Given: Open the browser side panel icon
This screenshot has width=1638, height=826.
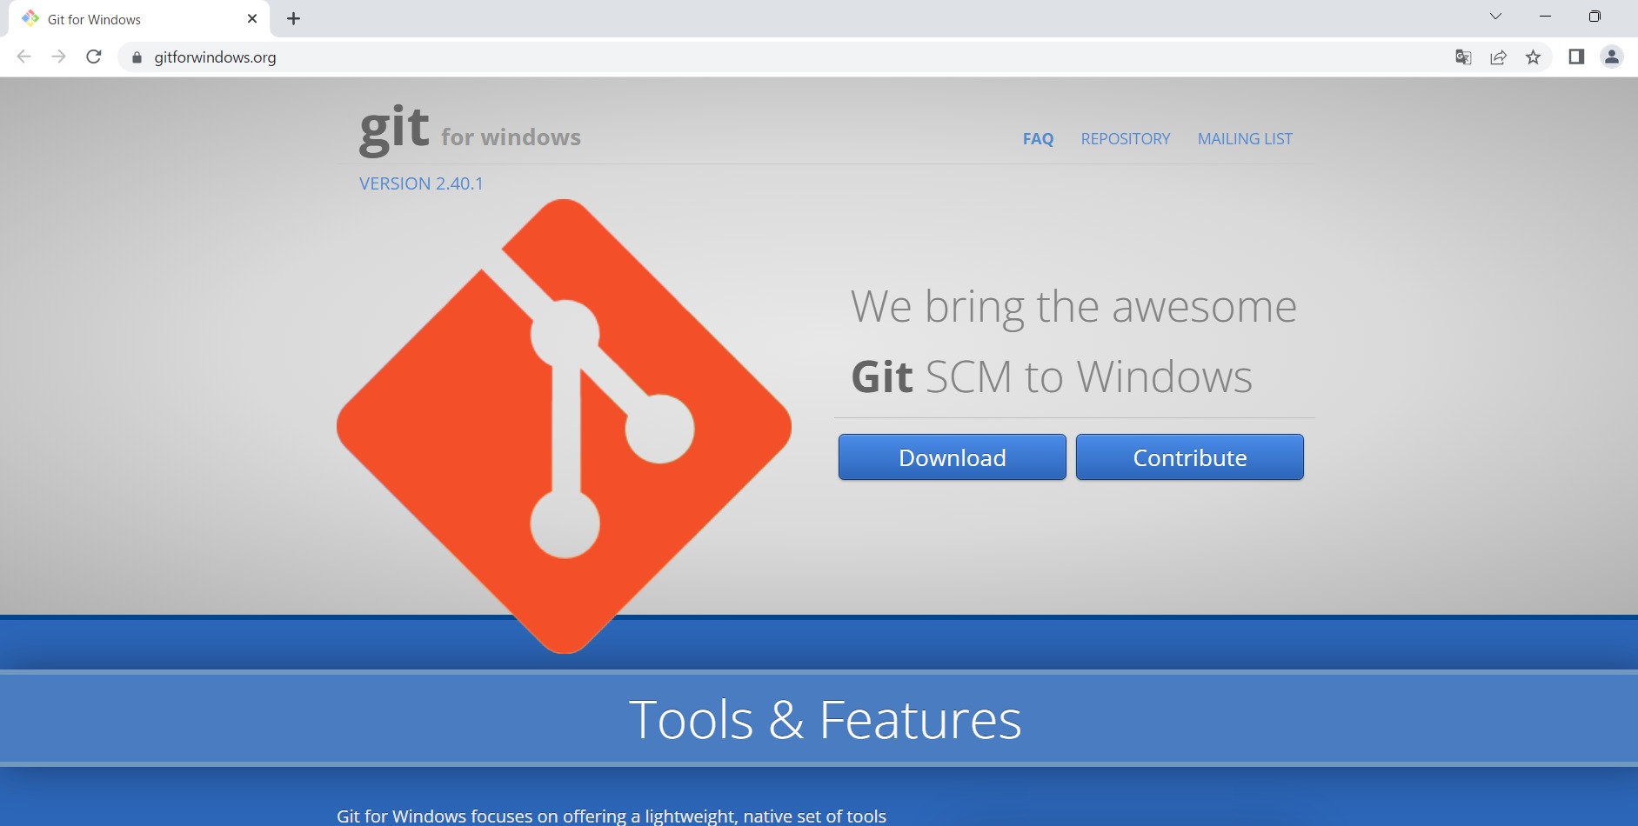Looking at the screenshot, I should point(1575,57).
